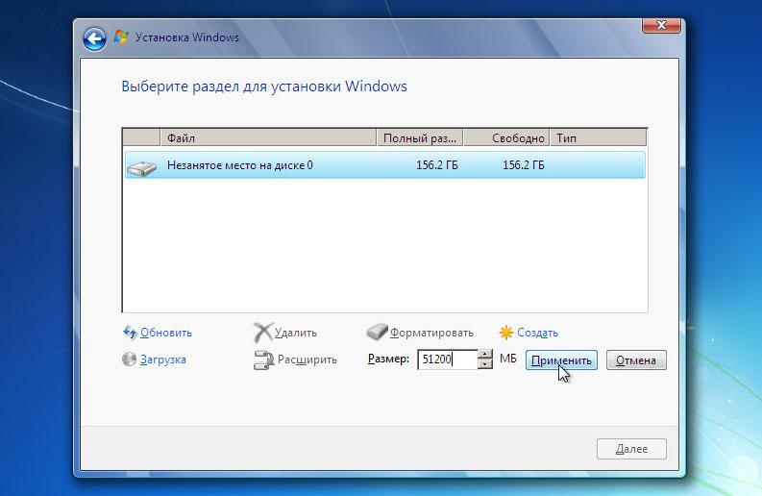Viewport: 762px width, 496px height.
Task: Select the row Незанятое место на диске 0
Action: click(385, 164)
